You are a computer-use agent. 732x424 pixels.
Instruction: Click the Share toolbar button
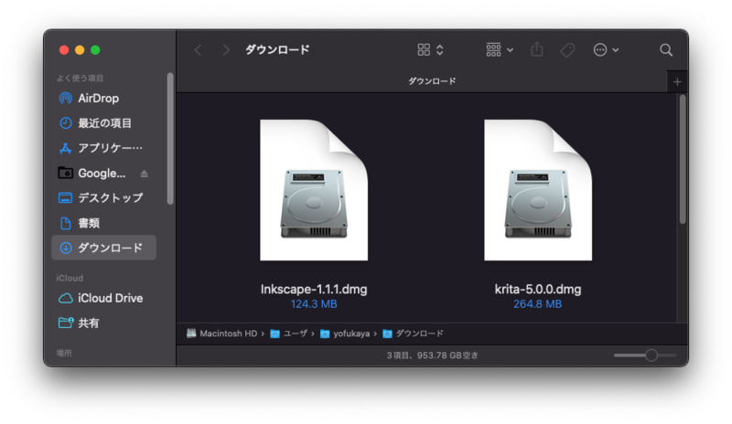pos(537,49)
